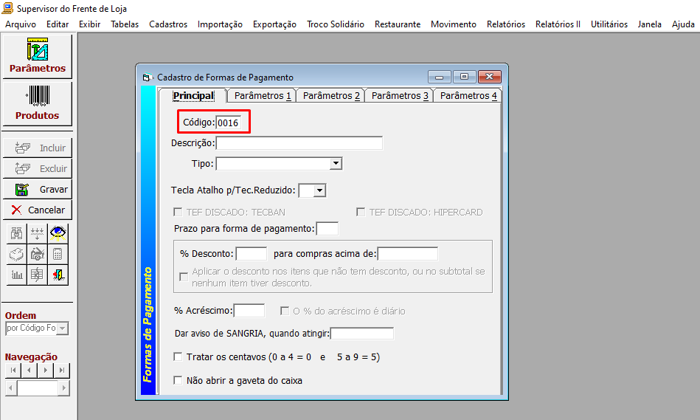Go to last record navigation arrow
The height and width of the screenshot is (420, 700).
(62, 370)
